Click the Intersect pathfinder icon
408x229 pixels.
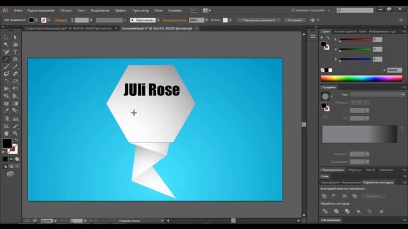344,196
